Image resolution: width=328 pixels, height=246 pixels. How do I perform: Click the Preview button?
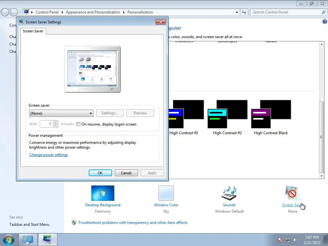[x=140, y=113]
